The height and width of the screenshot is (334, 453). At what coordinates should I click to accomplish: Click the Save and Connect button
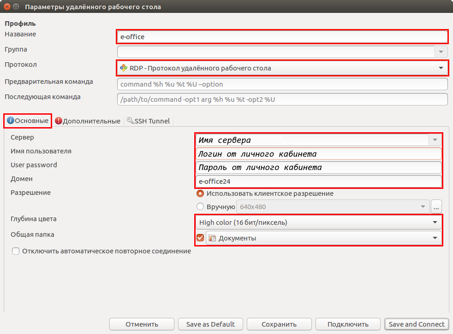(417, 324)
